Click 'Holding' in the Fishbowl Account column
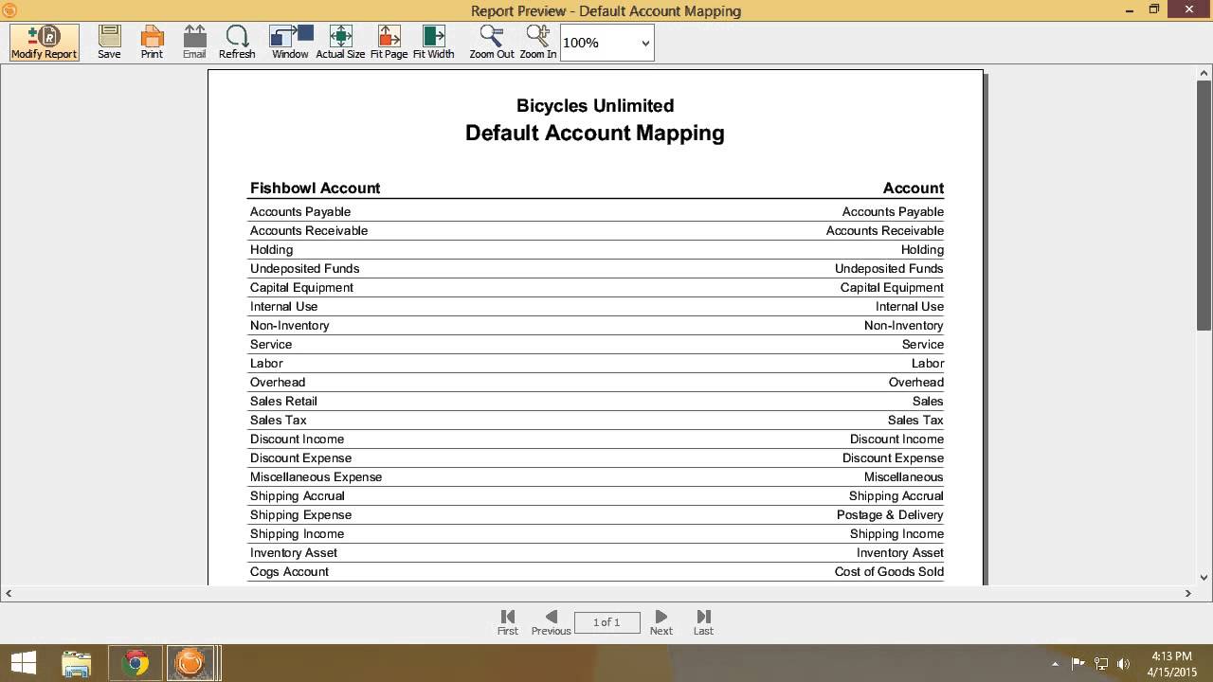The width and height of the screenshot is (1213, 682). coord(271,250)
